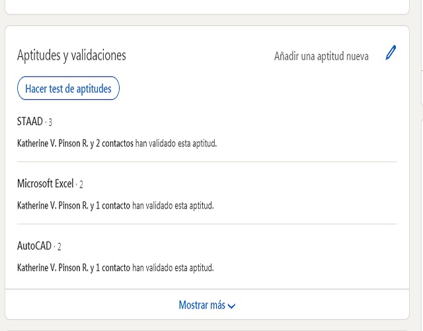This screenshot has width=423, height=331.
Task: Click 'han validado esta aptitud' under STAAD
Action: [x=176, y=143]
